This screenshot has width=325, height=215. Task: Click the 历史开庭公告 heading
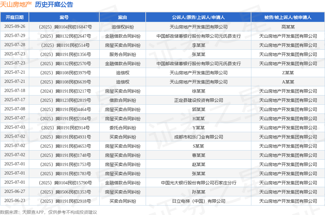click(54, 4)
